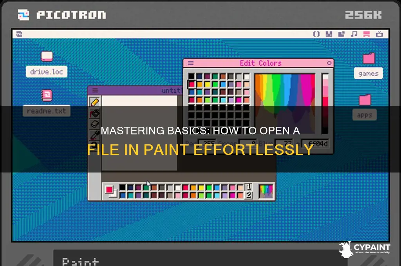
Task: Open the apps folder on desktop
Action: pos(365,100)
